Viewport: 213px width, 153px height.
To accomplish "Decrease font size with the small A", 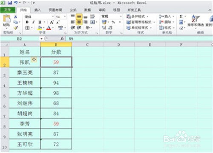I will click(58, 22).
